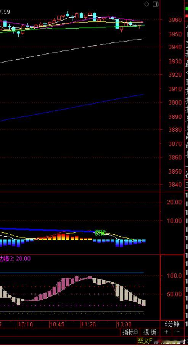The width and height of the screenshot is (188, 347).
Task: Click the diamond icon above the chart
Action: [146, 4]
